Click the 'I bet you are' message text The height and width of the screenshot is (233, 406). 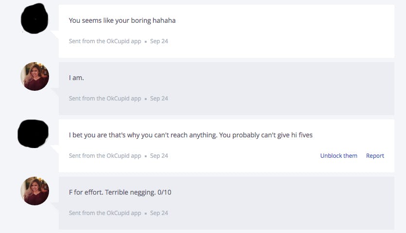click(190, 135)
